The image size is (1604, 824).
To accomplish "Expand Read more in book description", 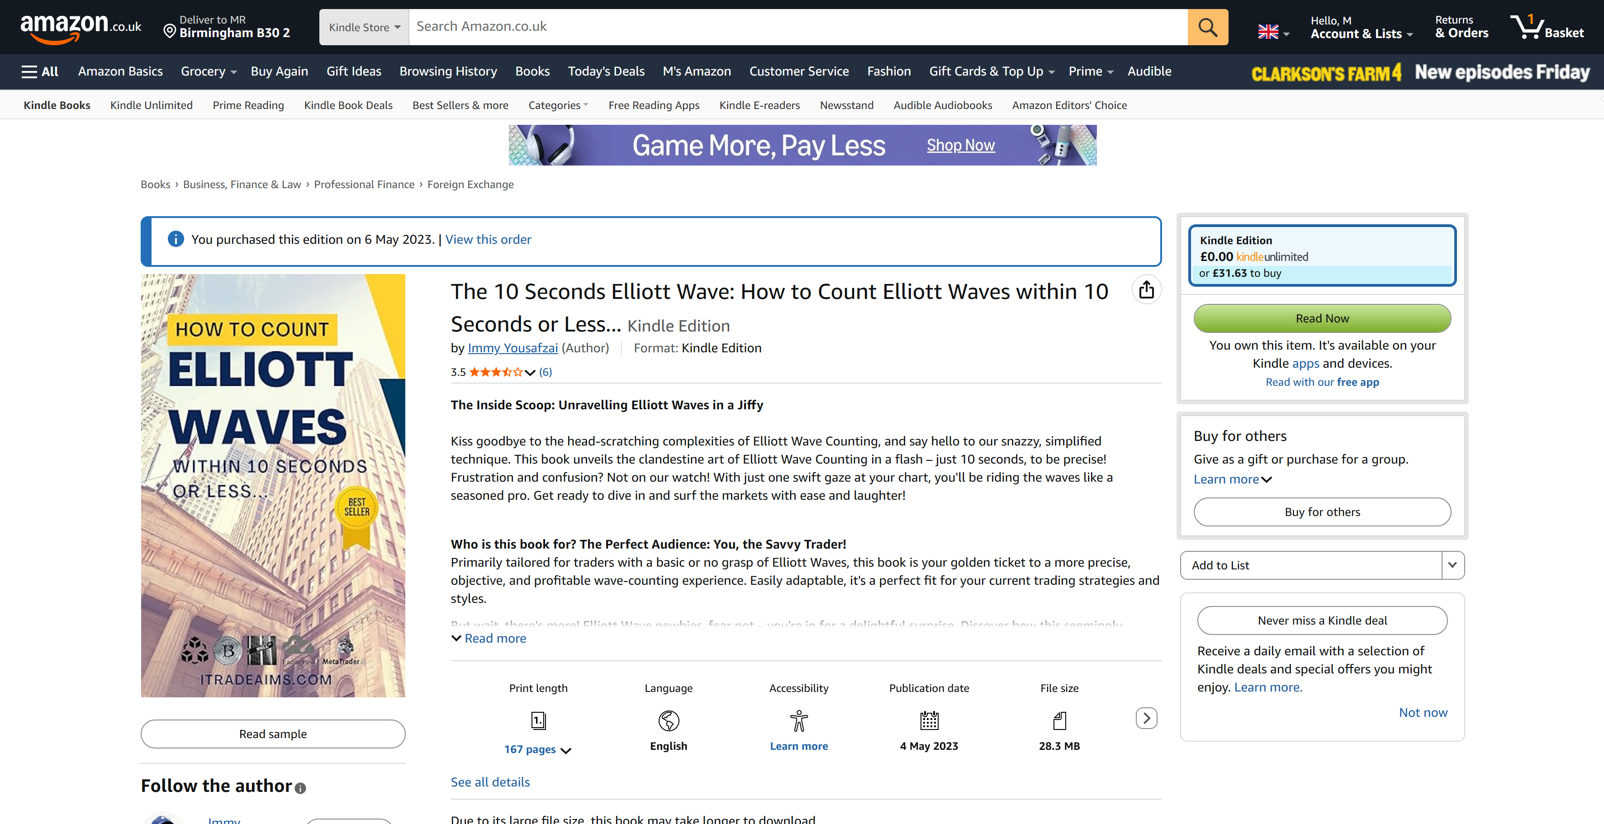I will tap(489, 638).
